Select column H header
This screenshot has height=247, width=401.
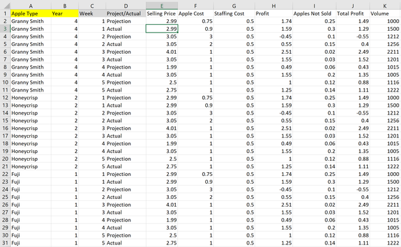(x=274, y=6)
